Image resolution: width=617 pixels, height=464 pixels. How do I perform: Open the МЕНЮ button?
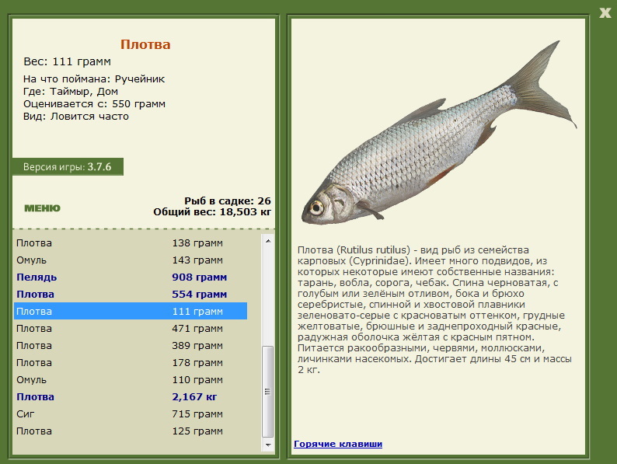pos(42,208)
